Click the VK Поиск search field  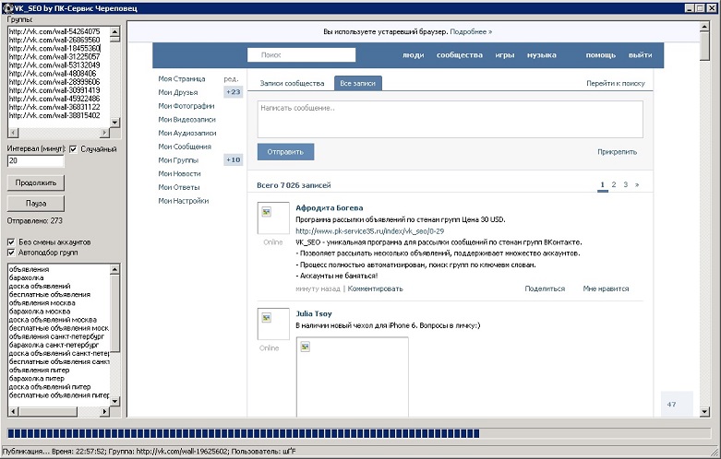[301, 55]
